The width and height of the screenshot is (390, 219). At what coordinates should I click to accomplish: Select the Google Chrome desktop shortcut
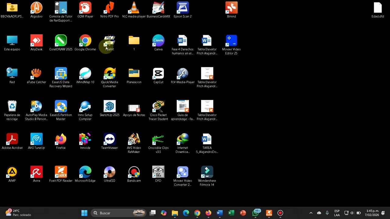(85, 40)
